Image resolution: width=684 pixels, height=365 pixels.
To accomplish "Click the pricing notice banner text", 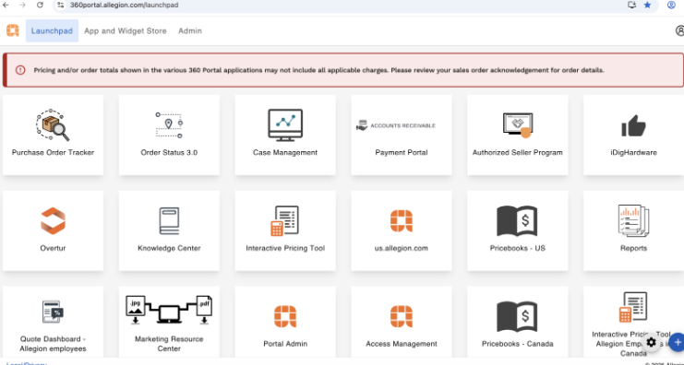I will point(318,70).
